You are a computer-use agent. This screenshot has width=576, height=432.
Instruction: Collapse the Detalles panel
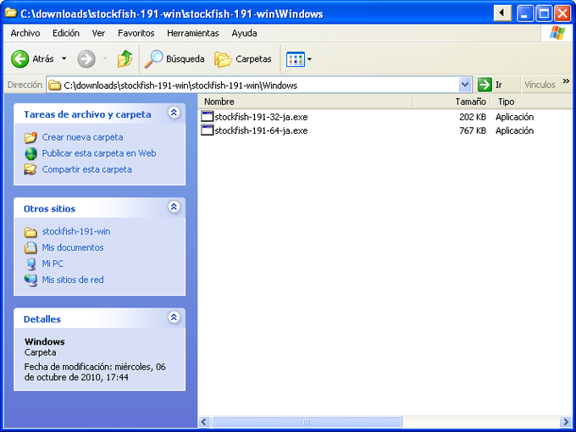174,317
